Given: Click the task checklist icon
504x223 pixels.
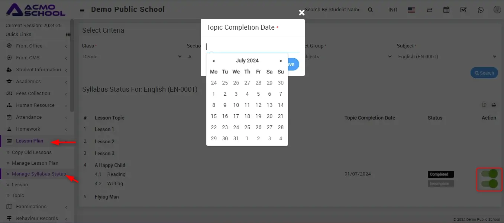Looking at the screenshot, I should tap(463, 10).
